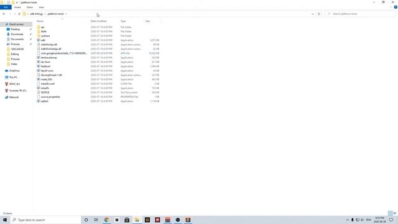
Task: Open Desktop in navigation pane
Action: coord(15,29)
